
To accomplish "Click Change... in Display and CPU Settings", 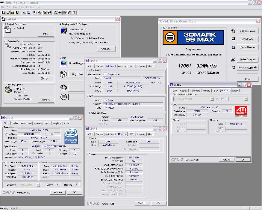I will click(x=106, y=49).
